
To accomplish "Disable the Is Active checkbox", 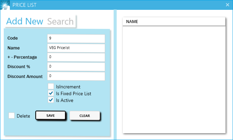I will pos(51,100).
